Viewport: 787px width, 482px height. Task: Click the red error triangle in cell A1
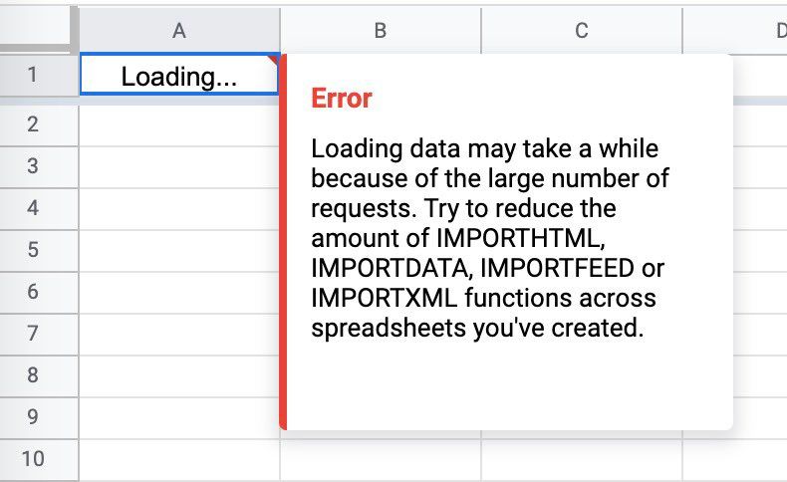click(x=274, y=60)
